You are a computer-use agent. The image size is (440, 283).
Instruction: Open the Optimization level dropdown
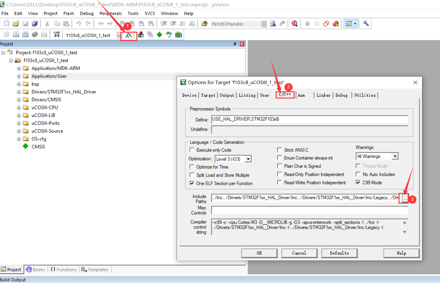tap(248, 159)
